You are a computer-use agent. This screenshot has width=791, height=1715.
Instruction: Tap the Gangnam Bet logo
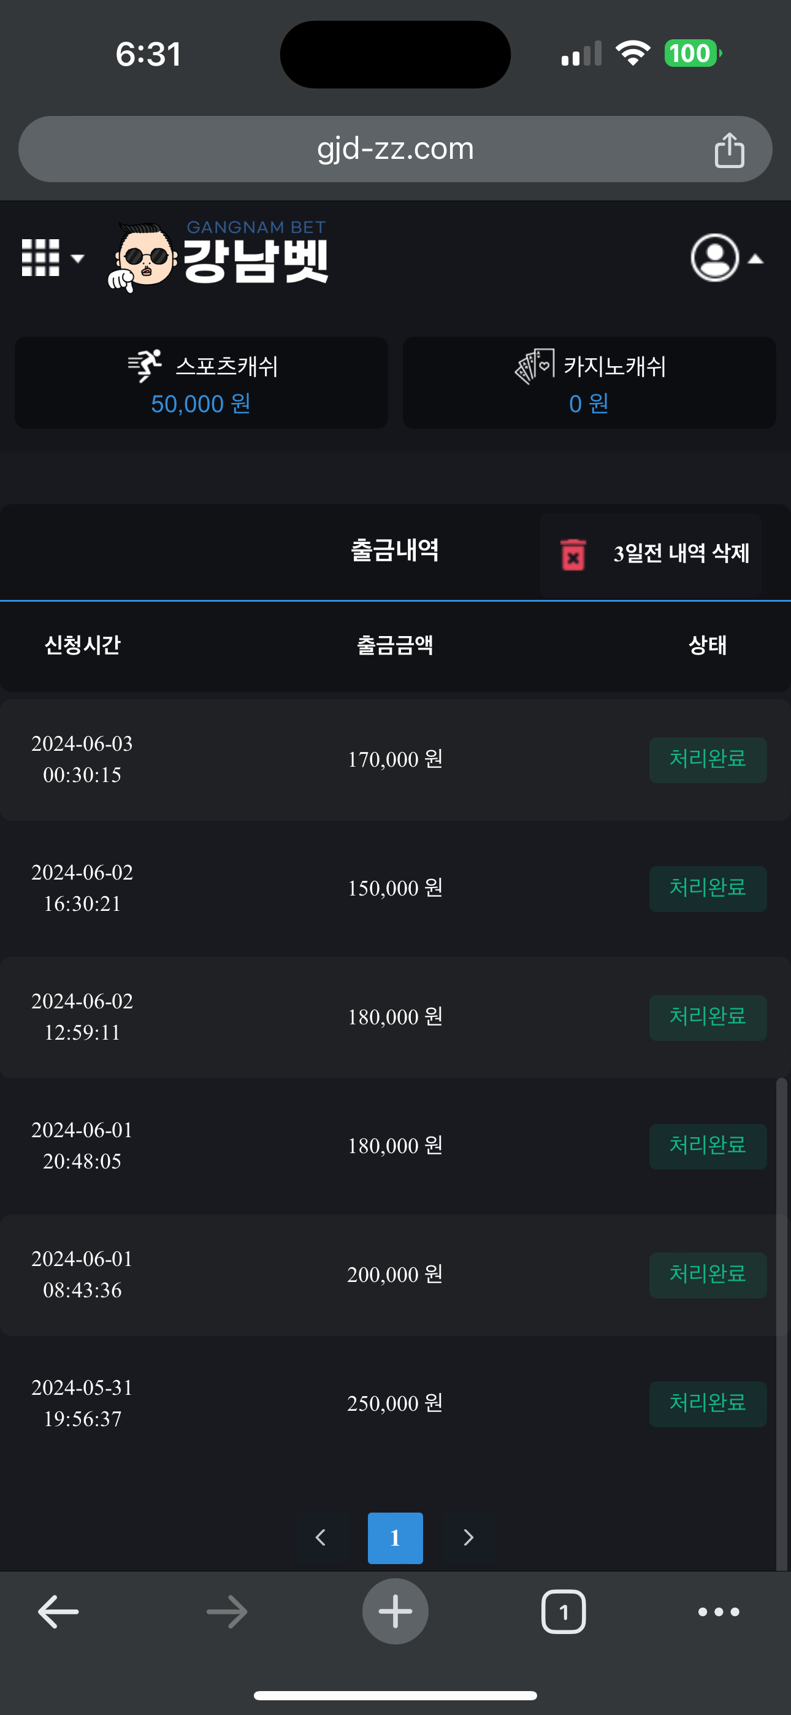coord(218,257)
